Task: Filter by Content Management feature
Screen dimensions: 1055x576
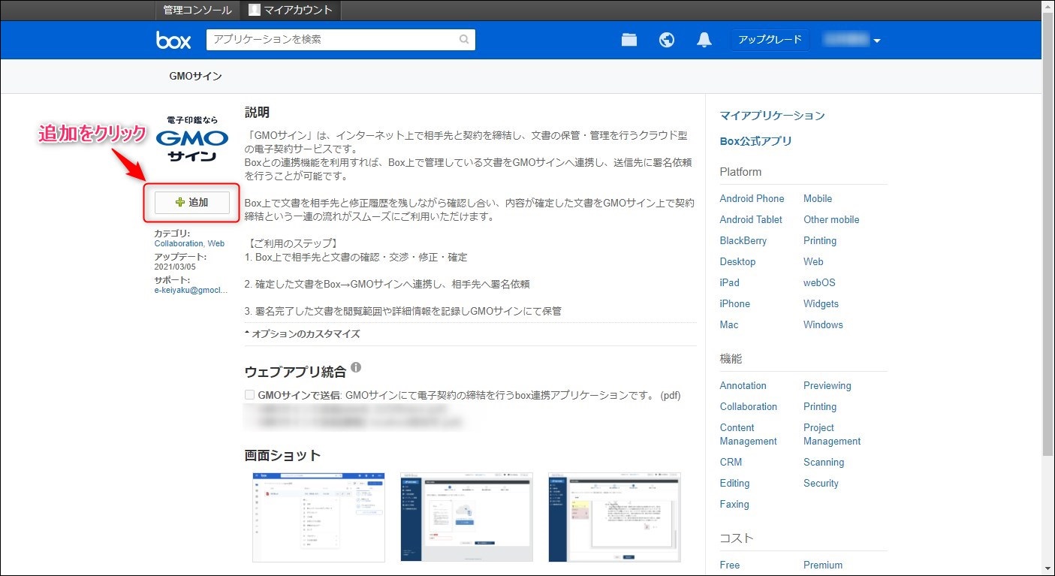Action: coord(748,434)
